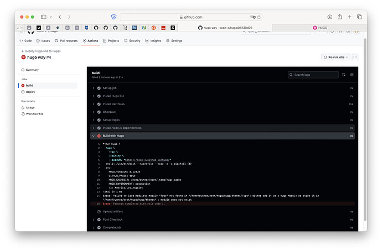Image resolution: width=382 pixels, height=251 pixels.
Task: Select the build job in sidebar
Action: [48, 85]
